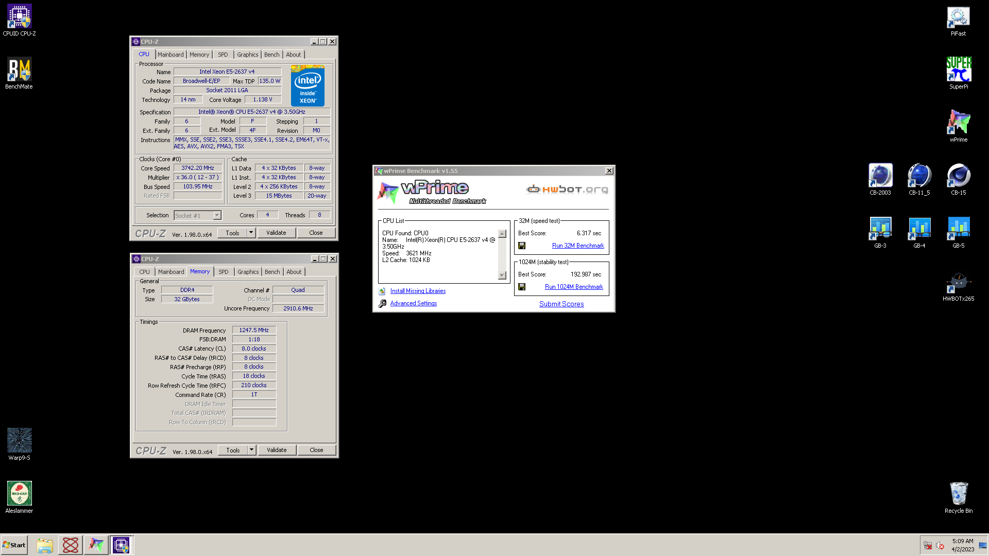The height and width of the screenshot is (556, 989).
Task: Open Socket #1 selection dropdown in CPU-Z
Action: click(198, 216)
